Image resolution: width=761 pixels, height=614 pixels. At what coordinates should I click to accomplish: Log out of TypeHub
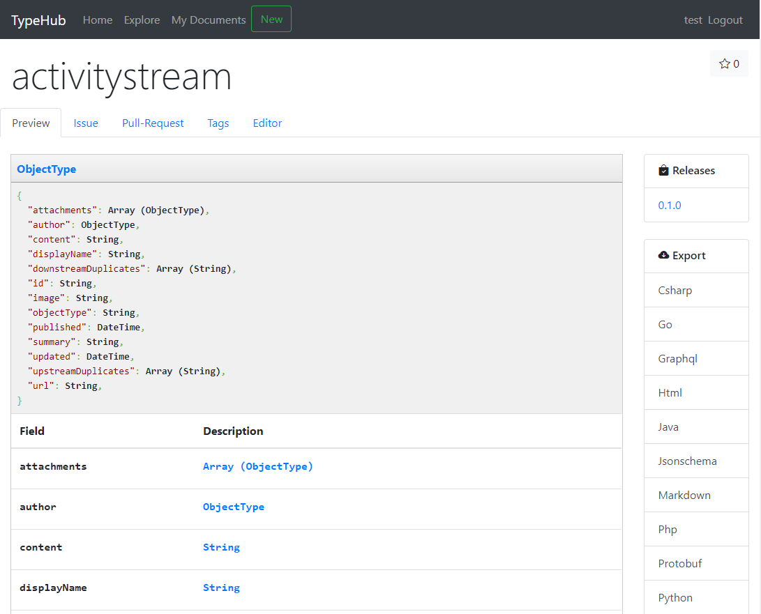tap(725, 20)
